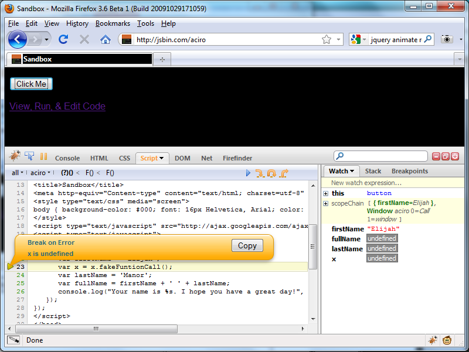
Task: Expand the scopeChain watch entry
Action: (x=326, y=203)
